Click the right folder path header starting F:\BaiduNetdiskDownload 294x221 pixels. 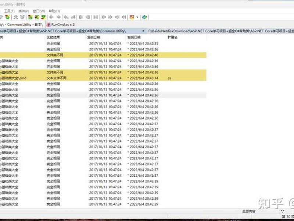(221, 31)
